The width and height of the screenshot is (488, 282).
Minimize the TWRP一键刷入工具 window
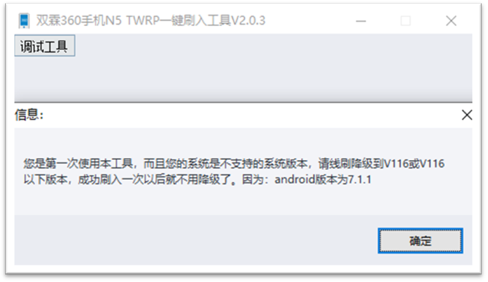click(x=361, y=21)
